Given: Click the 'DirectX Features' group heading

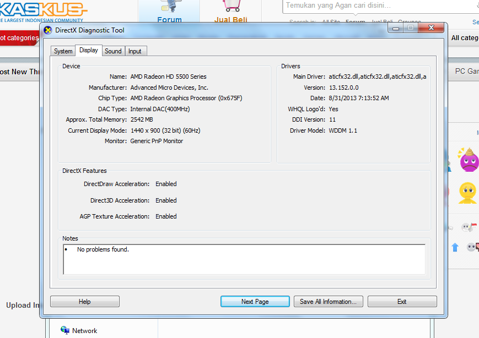Looking at the screenshot, I should pyautogui.click(x=84, y=171).
